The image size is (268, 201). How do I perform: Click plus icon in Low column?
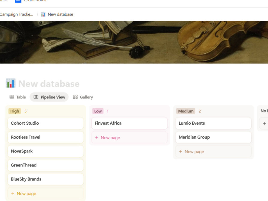[96, 137]
